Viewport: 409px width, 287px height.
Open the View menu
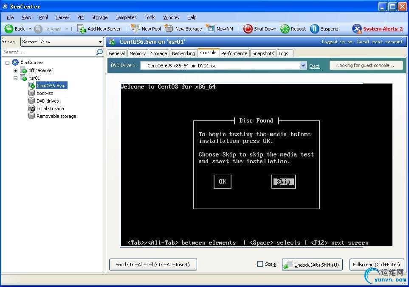point(26,17)
